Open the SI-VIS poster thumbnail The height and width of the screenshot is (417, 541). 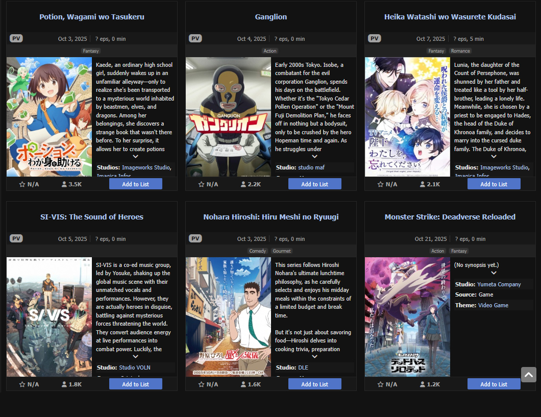click(x=49, y=316)
